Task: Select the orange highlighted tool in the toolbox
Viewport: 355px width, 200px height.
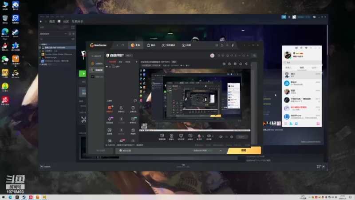Action: 110,109
